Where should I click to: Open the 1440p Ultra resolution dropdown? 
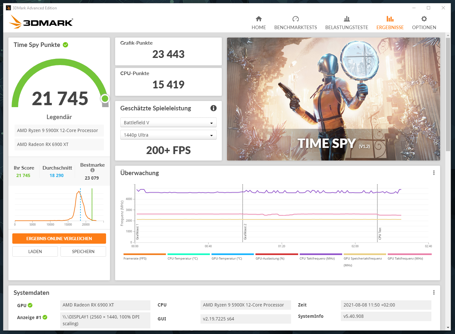click(168, 135)
